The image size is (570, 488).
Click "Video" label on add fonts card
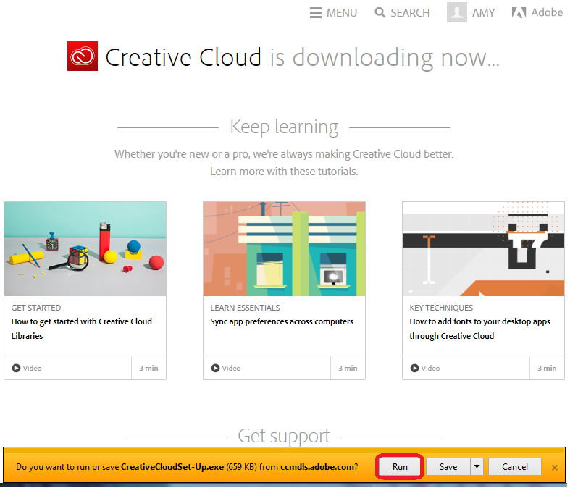(x=430, y=368)
